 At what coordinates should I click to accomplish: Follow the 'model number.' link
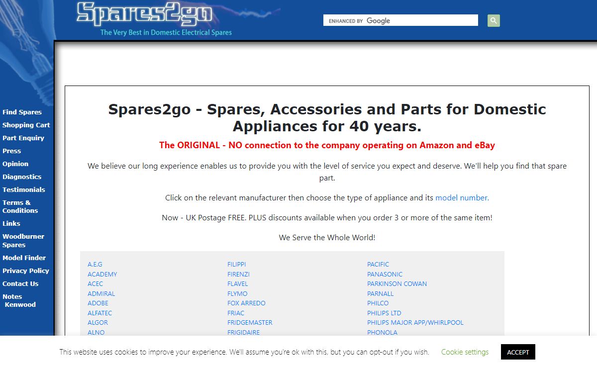tap(462, 198)
